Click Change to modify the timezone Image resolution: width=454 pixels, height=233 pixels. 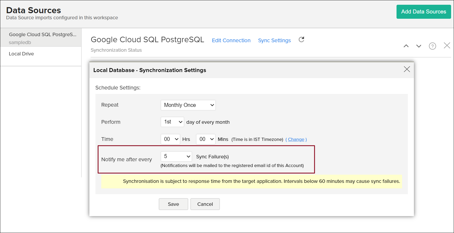coord(296,139)
